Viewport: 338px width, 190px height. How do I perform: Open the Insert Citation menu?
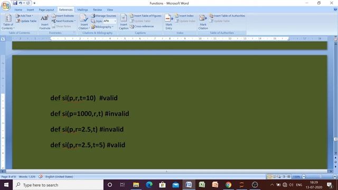pyautogui.click(x=84, y=22)
